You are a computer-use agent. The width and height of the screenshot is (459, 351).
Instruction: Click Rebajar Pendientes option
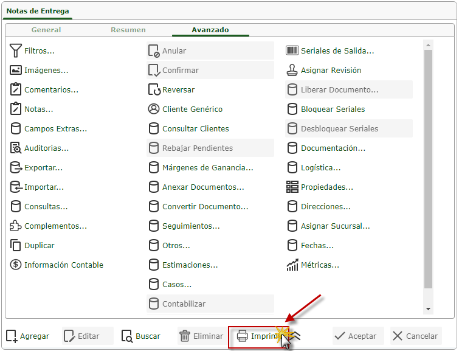click(x=210, y=148)
